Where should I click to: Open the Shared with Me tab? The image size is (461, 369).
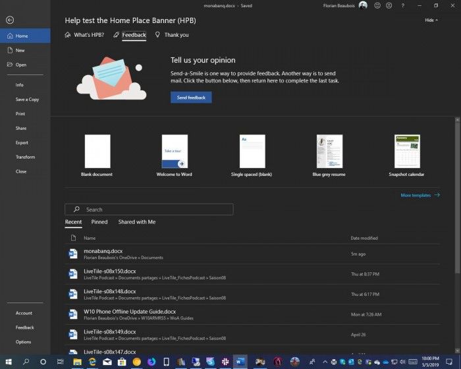click(137, 222)
